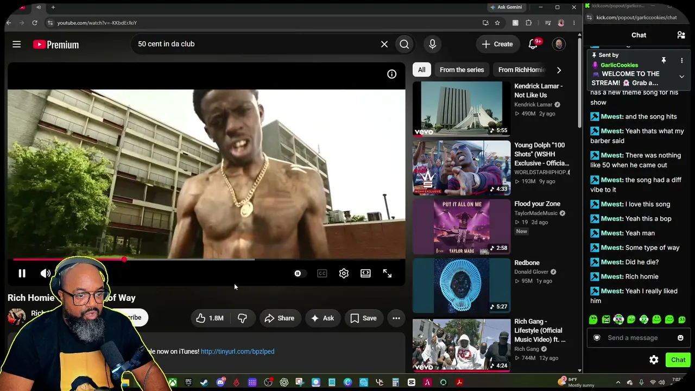Open Redbone video title

pos(527,263)
